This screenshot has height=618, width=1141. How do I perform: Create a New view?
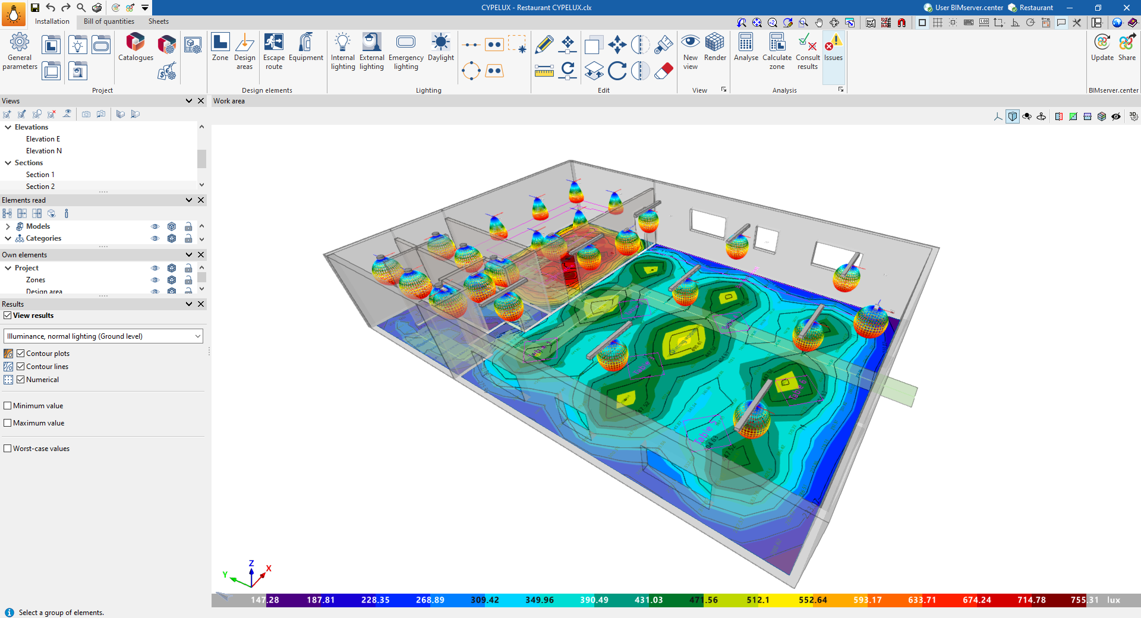point(691,52)
